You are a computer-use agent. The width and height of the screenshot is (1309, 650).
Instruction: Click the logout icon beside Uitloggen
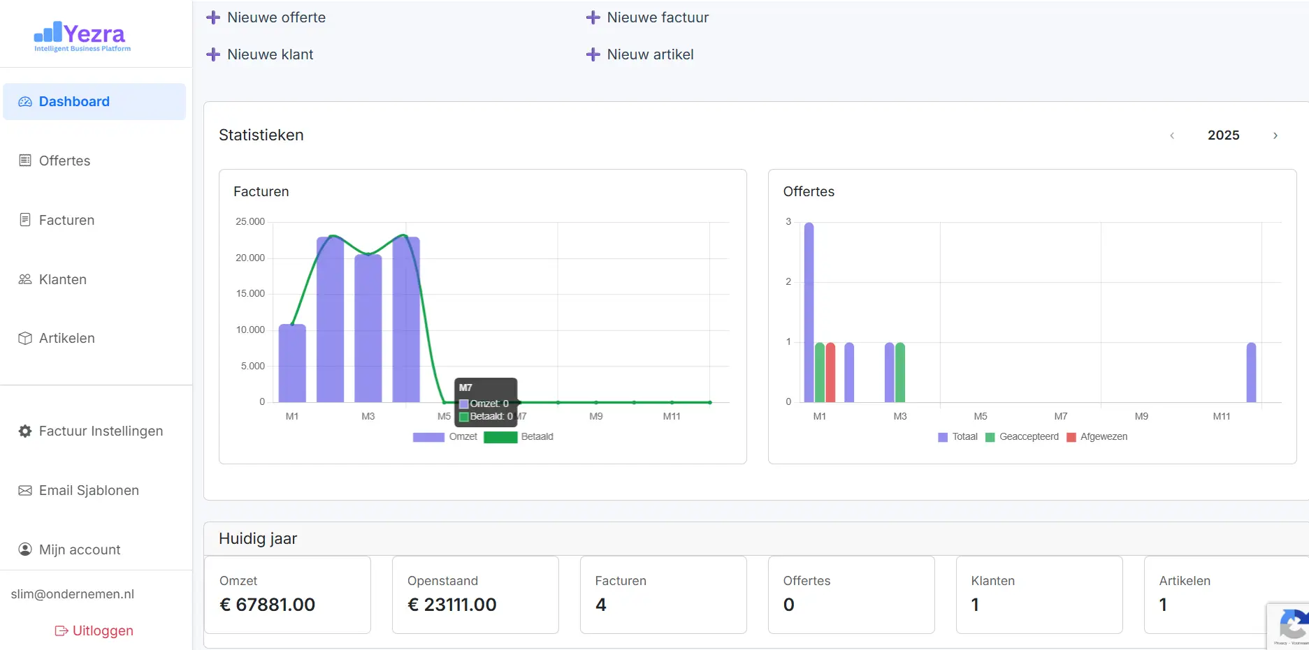tap(61, 630)
